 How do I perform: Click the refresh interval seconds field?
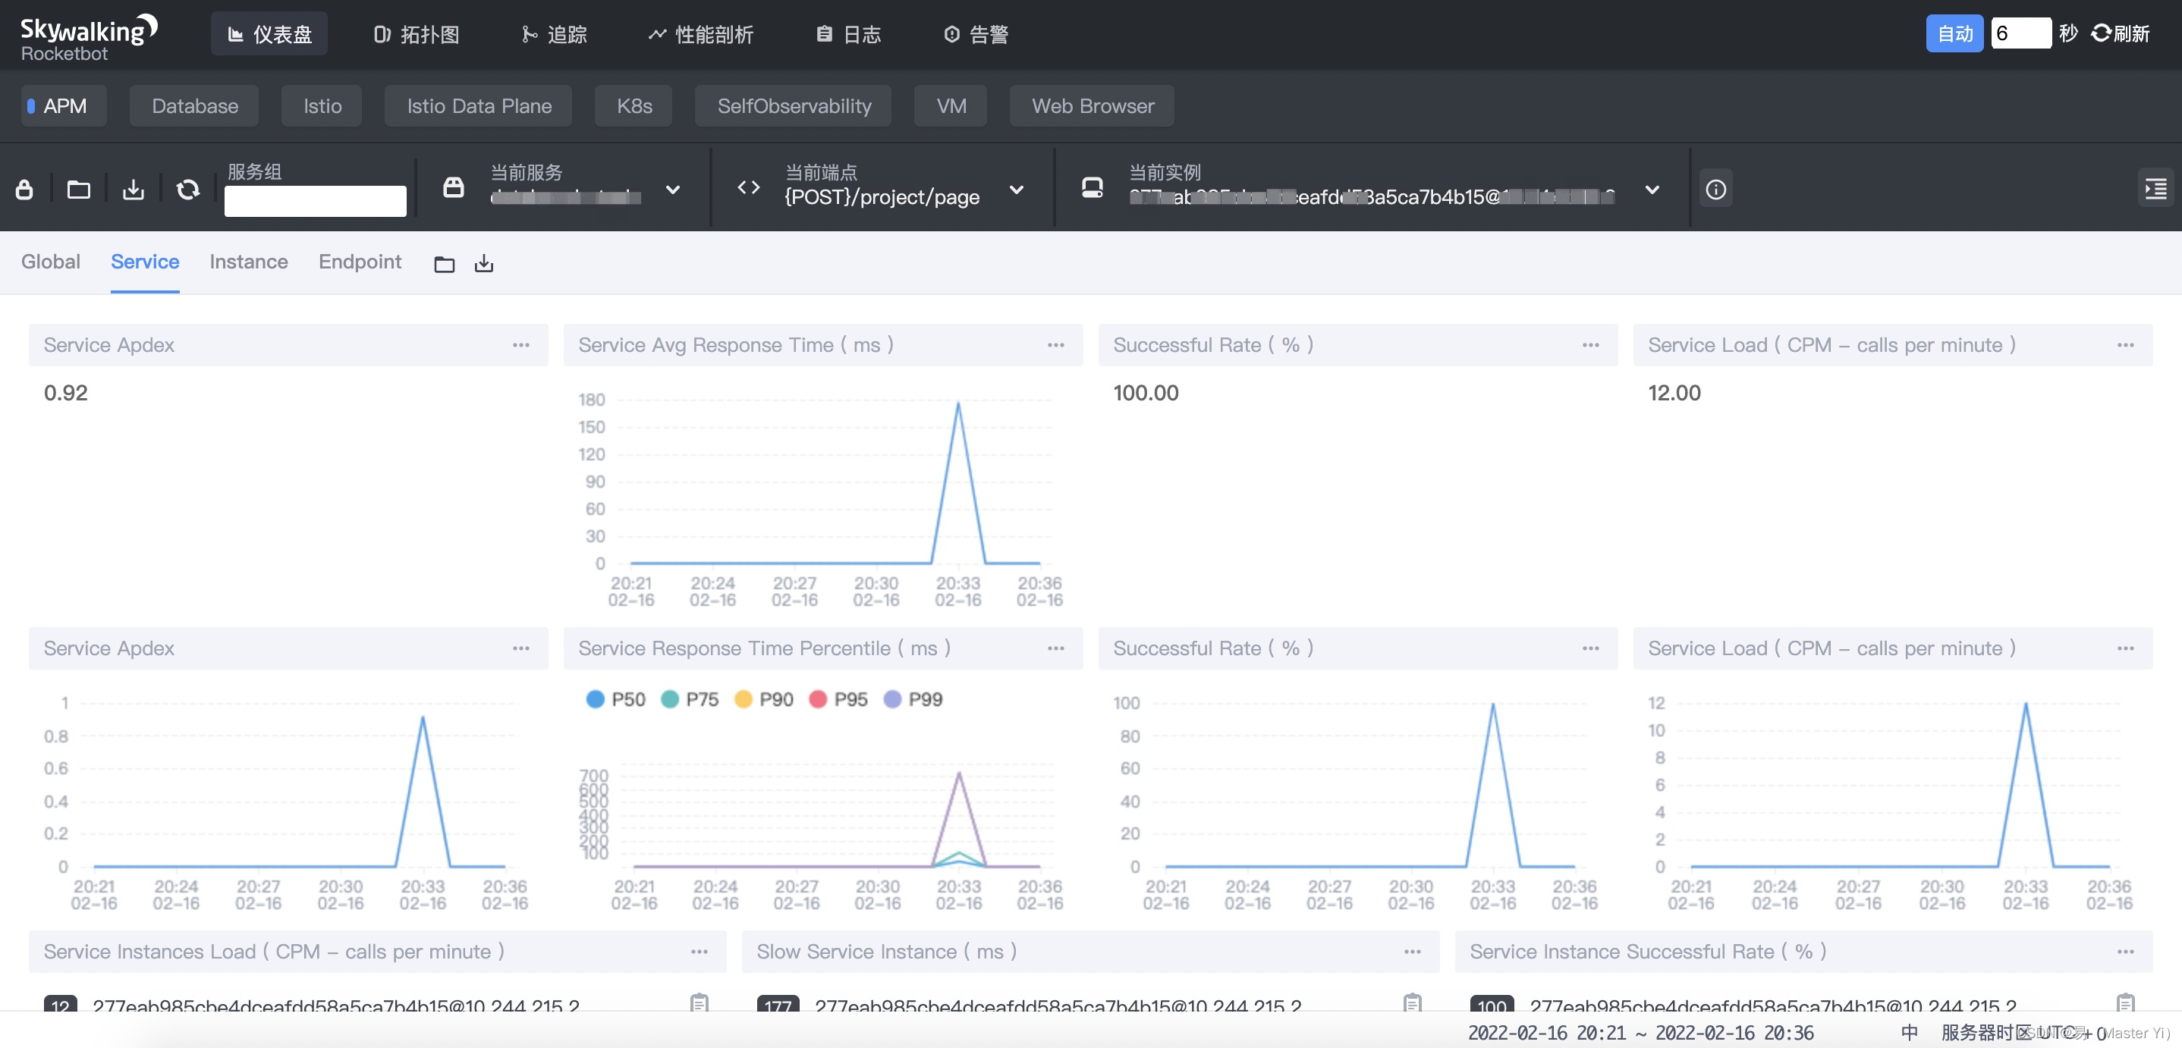click(x=2020, y=34)
